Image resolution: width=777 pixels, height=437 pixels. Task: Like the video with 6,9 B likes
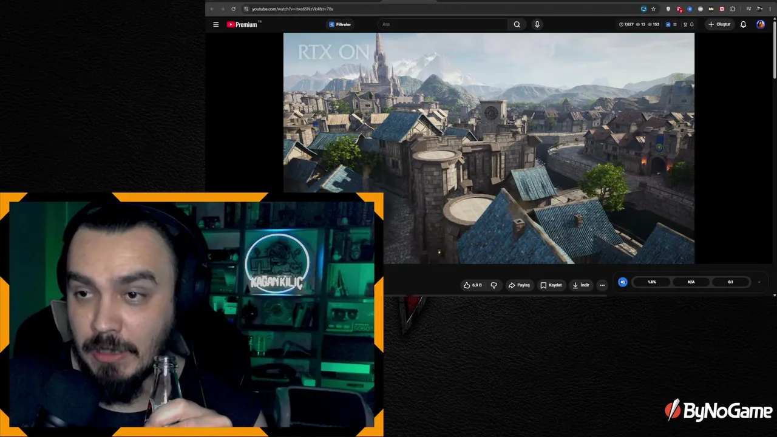point(472,285)
